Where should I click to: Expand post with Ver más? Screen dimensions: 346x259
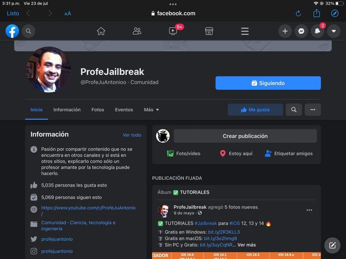246,245
